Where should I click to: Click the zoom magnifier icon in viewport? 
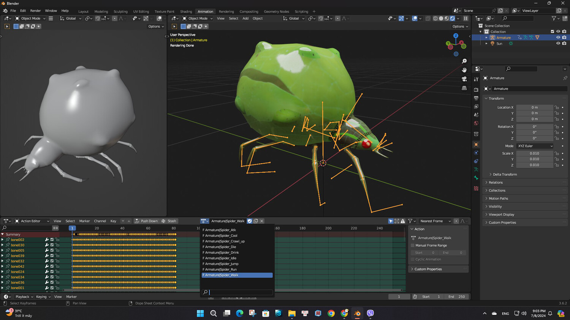tap(464, 61)
